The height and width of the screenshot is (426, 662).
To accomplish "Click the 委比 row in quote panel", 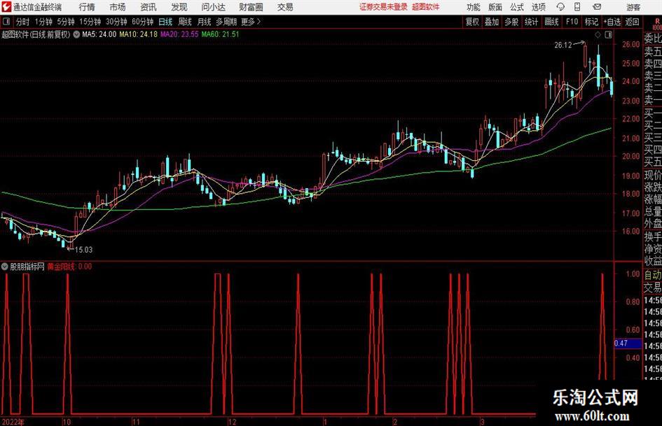I will pyautogui.click(x=652, y=38).
